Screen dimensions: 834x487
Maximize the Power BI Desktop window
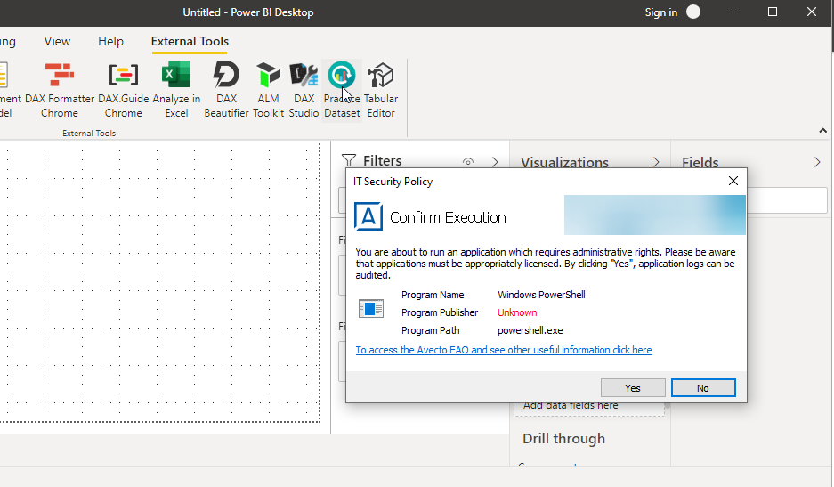click(x=773, y=12)
